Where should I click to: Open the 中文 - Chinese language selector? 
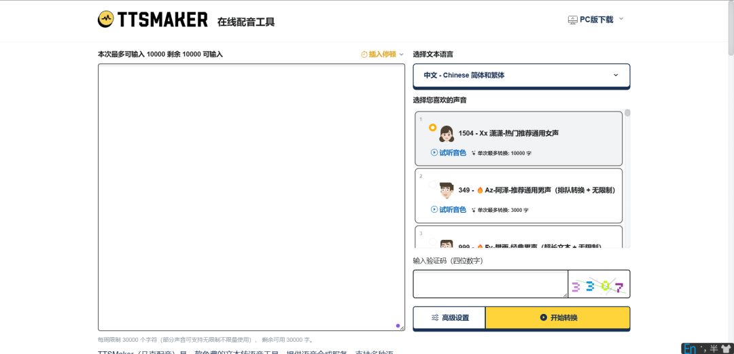click(x=521, y=75)
